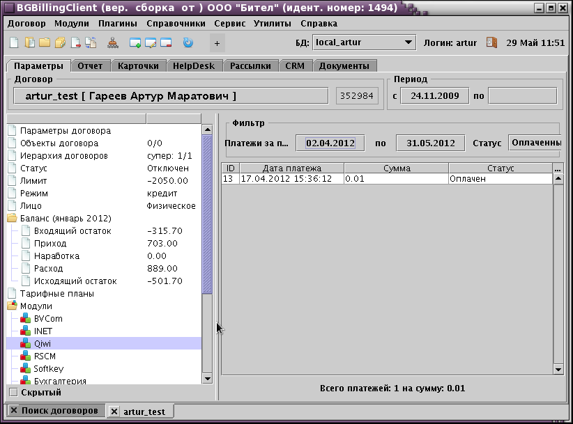Click the payments start date field 02.04.2012
The image size is (573, 424).
tap(330, 143)
